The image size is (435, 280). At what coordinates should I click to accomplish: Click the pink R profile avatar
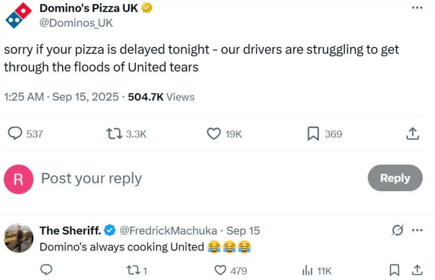[19, 179]
